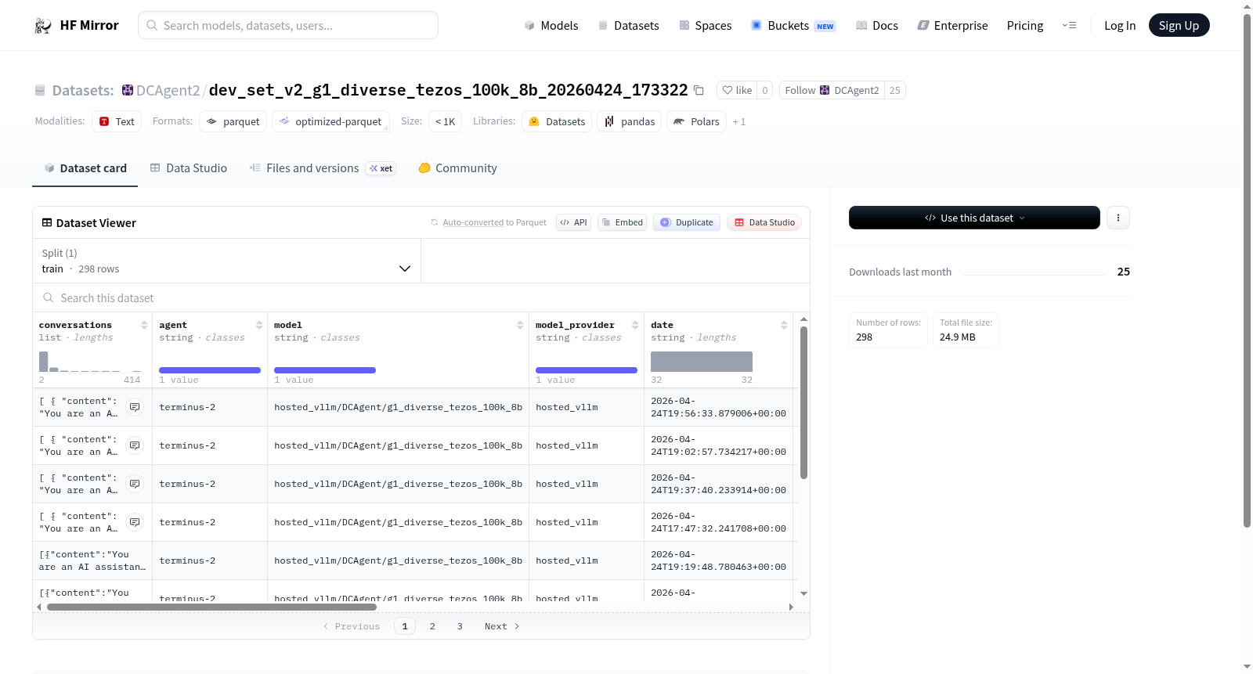The width and height of the screenshot is (1253, 674).
Task: Switch to the Dataset card tab
Action: pos(85,168)
